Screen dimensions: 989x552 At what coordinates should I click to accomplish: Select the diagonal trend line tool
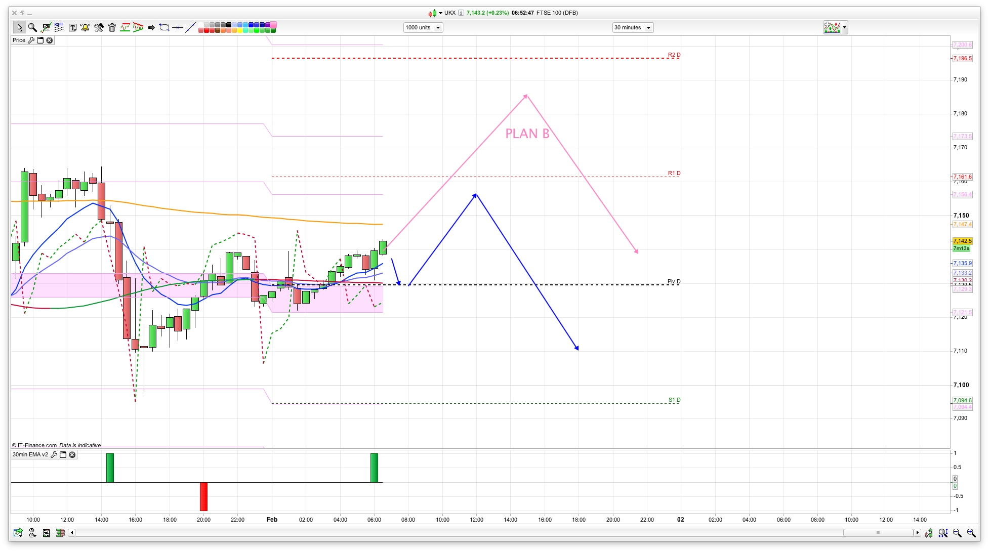(190, 27)
